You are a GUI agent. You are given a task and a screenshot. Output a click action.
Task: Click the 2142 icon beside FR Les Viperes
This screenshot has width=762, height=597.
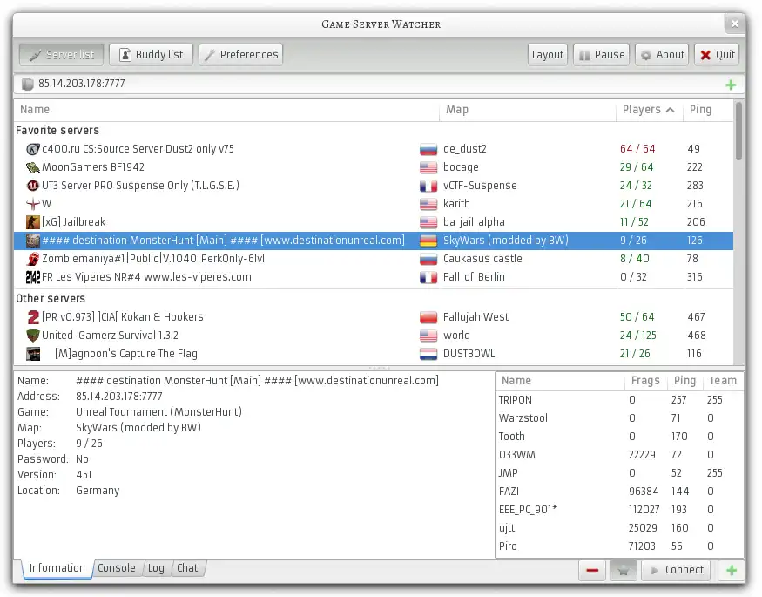tap(32, 277)
